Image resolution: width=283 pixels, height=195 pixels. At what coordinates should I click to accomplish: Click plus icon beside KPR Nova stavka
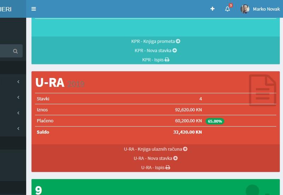(x=174, y=50)
